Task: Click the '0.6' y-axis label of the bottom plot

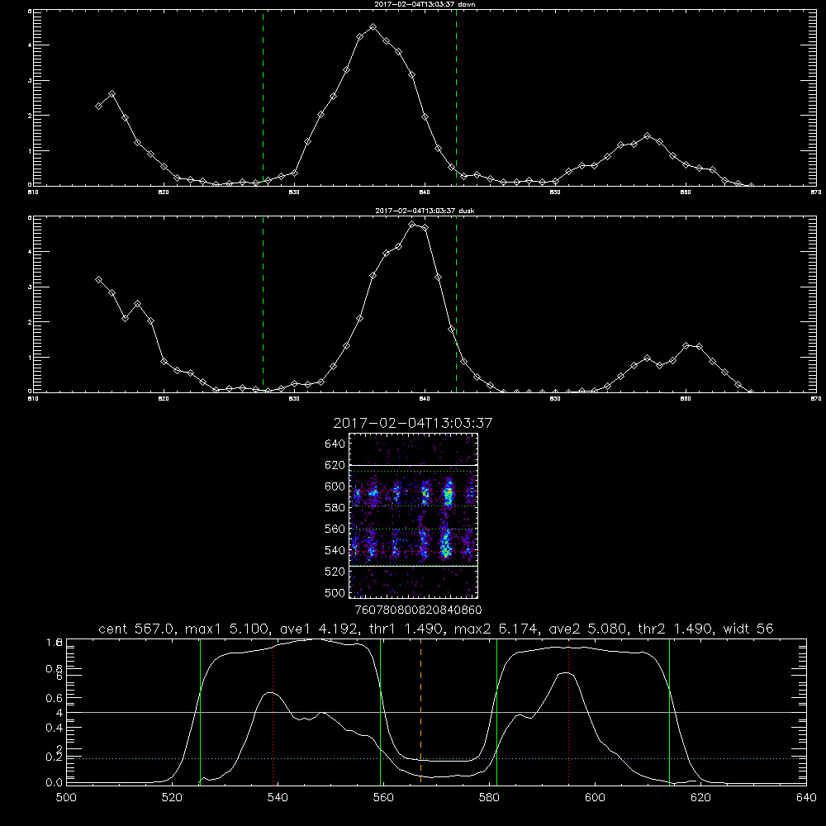Action: [x=55, y=698]
